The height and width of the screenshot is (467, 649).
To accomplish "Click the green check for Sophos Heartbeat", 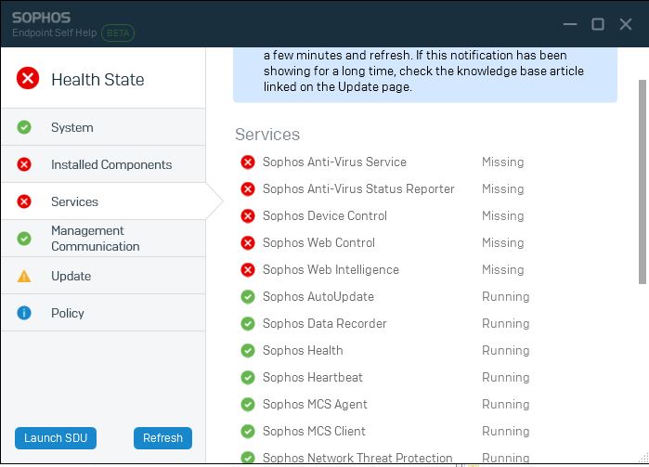I will click(248, 377).
